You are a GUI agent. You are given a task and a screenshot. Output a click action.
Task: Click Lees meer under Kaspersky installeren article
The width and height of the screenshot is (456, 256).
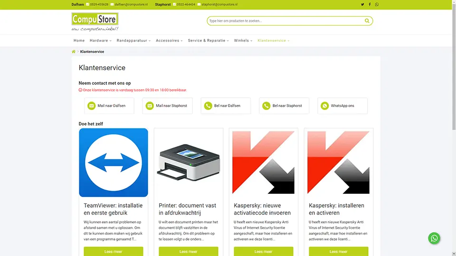[339, 251]
